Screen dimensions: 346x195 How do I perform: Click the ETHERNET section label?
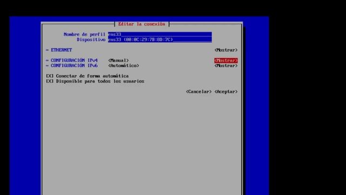click(x=61, y=50)
